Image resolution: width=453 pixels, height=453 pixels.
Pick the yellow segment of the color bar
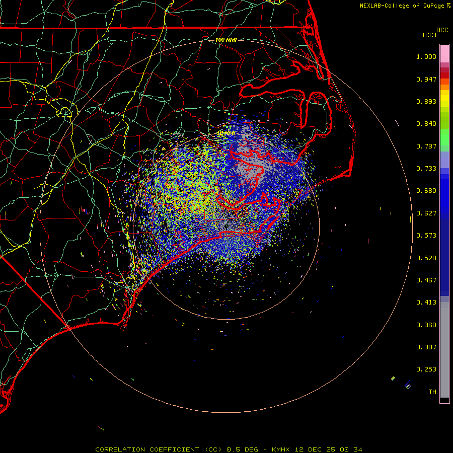(x=444, y=99)
